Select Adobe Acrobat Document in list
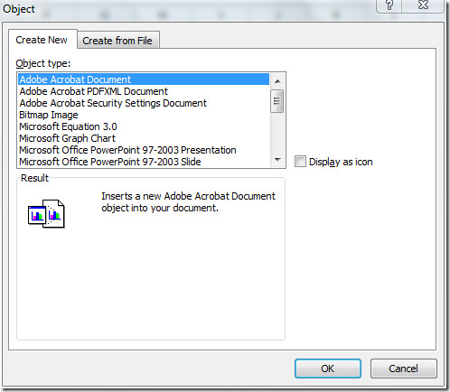The width and height of the screenshot is (450, 392). point(144,79)
